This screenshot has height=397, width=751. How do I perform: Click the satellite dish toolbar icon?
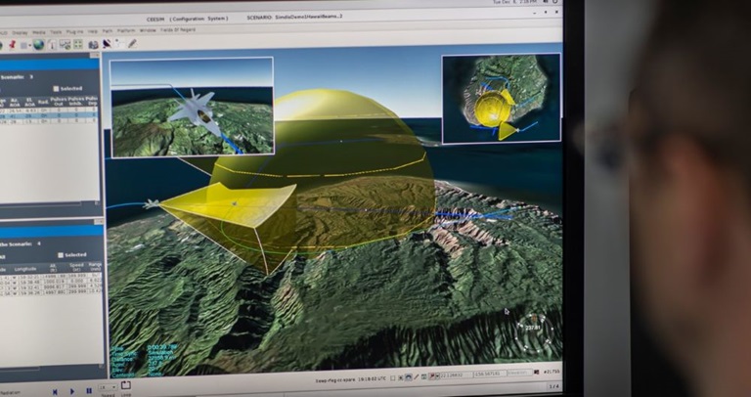107,44
